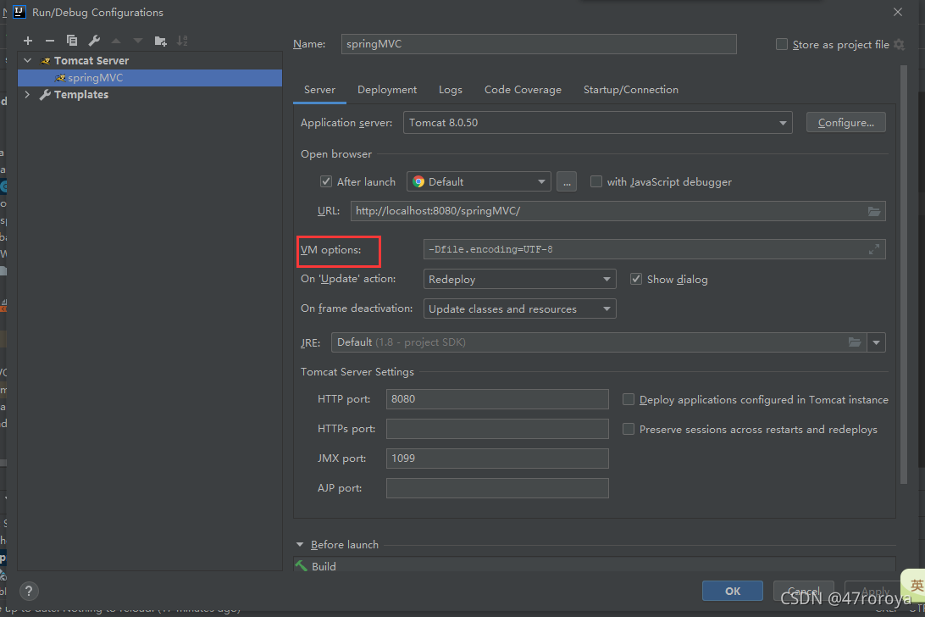The image size is (925, 617).
Task: Open the help question mark icon
Action: (x=29, y=591)
